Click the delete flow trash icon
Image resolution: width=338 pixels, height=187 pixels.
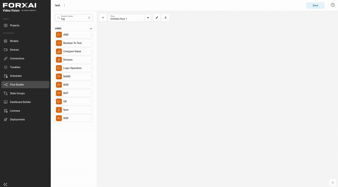pos(166,18)
